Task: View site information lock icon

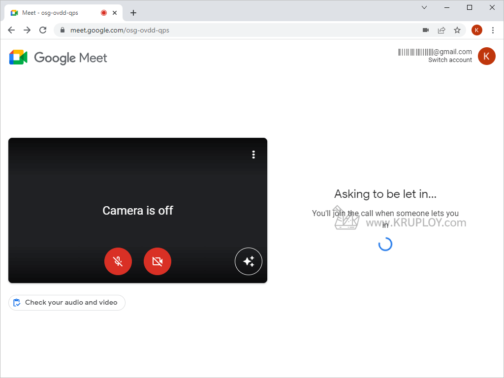Action: pos(63,30)
